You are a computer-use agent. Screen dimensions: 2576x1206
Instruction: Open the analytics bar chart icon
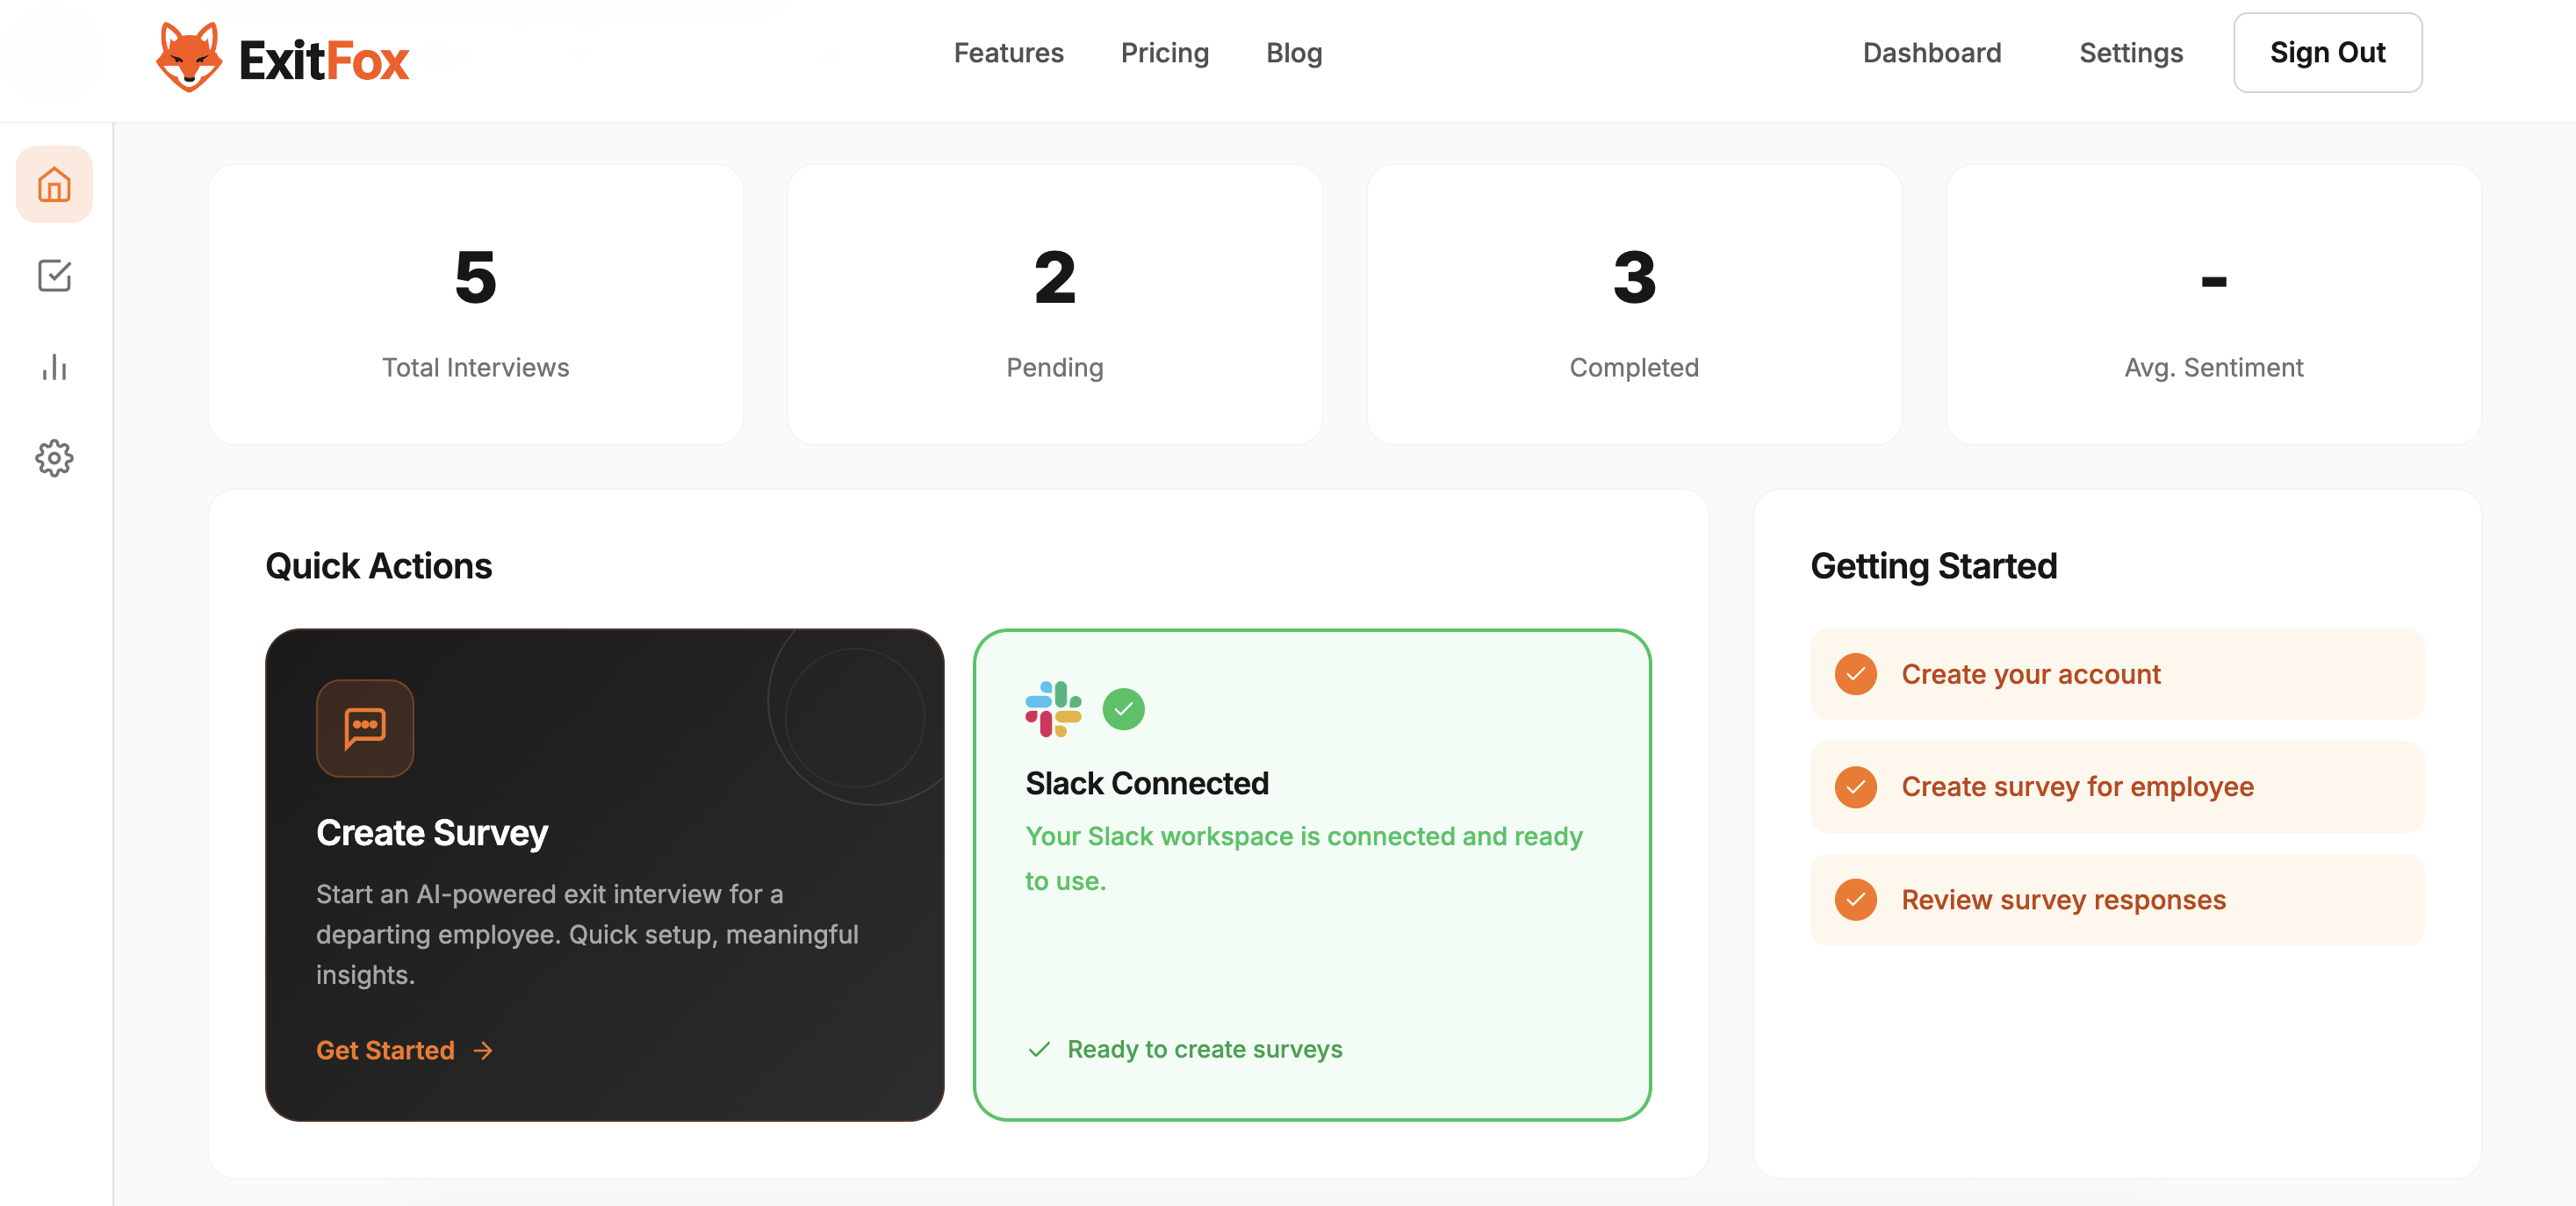click(x=54, y=368)
